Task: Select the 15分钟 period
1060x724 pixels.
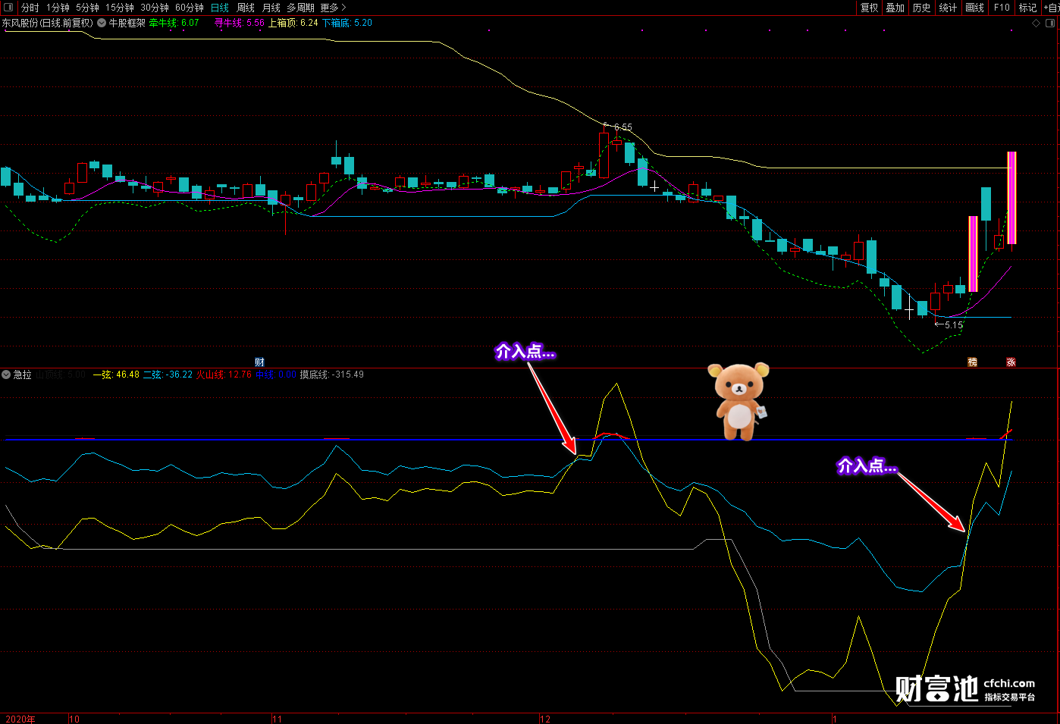Action: (120, 8)
